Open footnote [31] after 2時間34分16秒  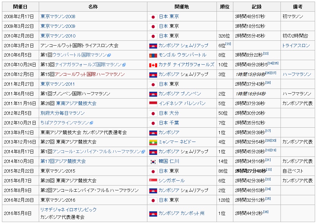[268, 160]
